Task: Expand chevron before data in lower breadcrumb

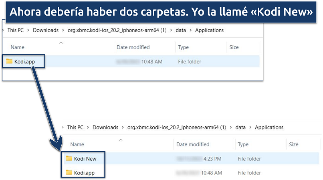Action: point(231,127)
